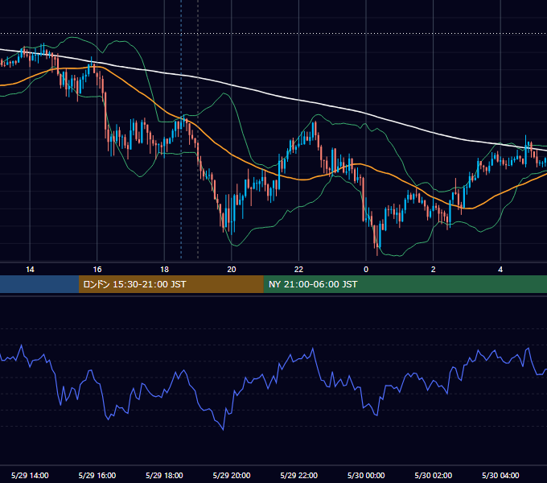This screenshot has width=547, height=483.
Task: Click the NY 21:00-06:00 JST session bar
Action: click(x=405, y=284)
